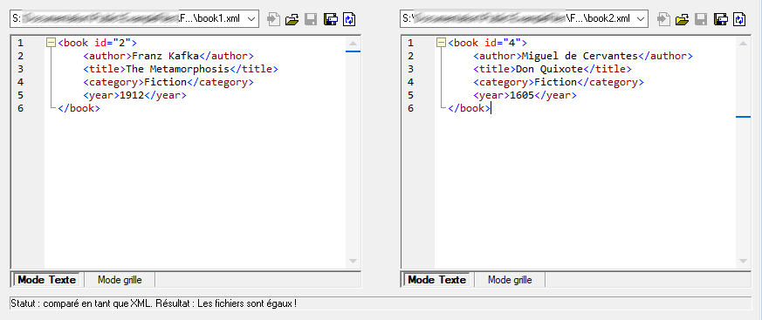Viewport: 762px width, 320px height.
Task: Click the save-as icon for book2.xml
Action: (721, 19)
